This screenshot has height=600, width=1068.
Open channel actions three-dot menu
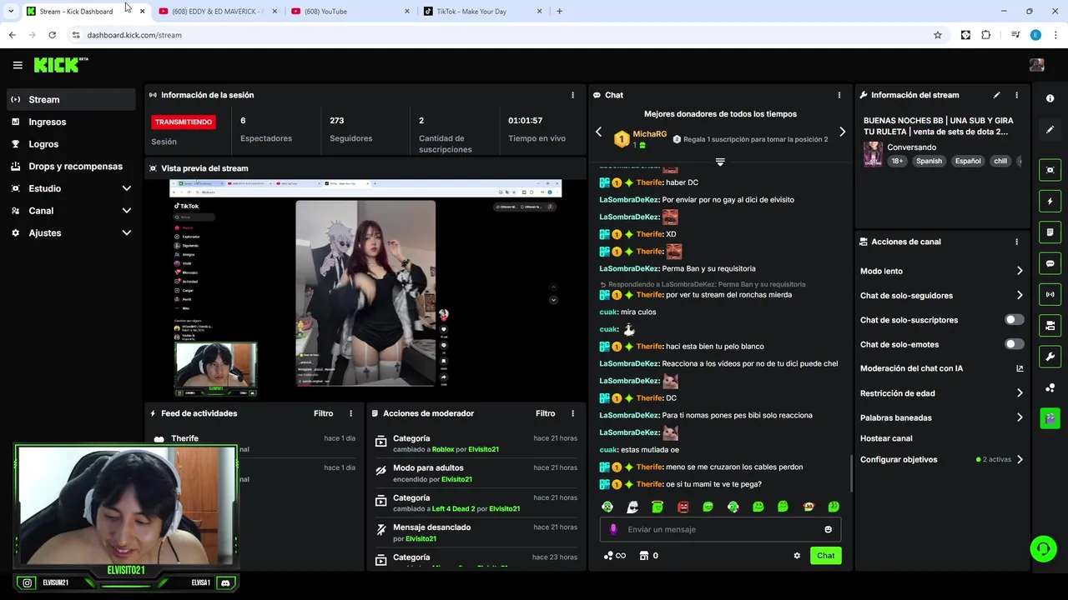pyautogui.click(x=1016, y=242)
